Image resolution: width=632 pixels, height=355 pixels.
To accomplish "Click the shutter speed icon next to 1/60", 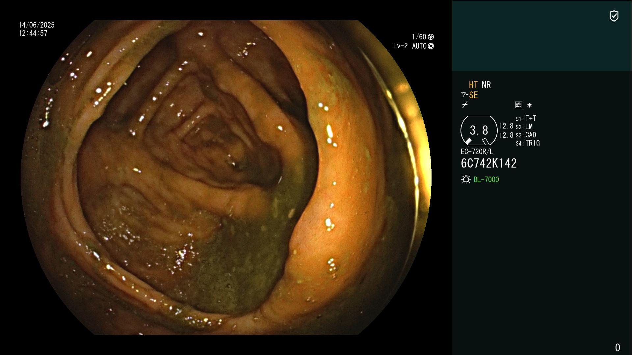I will [431, 37].
